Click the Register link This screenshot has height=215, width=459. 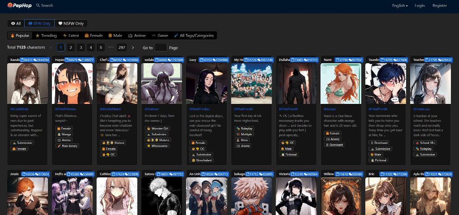click(x=439, y=5)
